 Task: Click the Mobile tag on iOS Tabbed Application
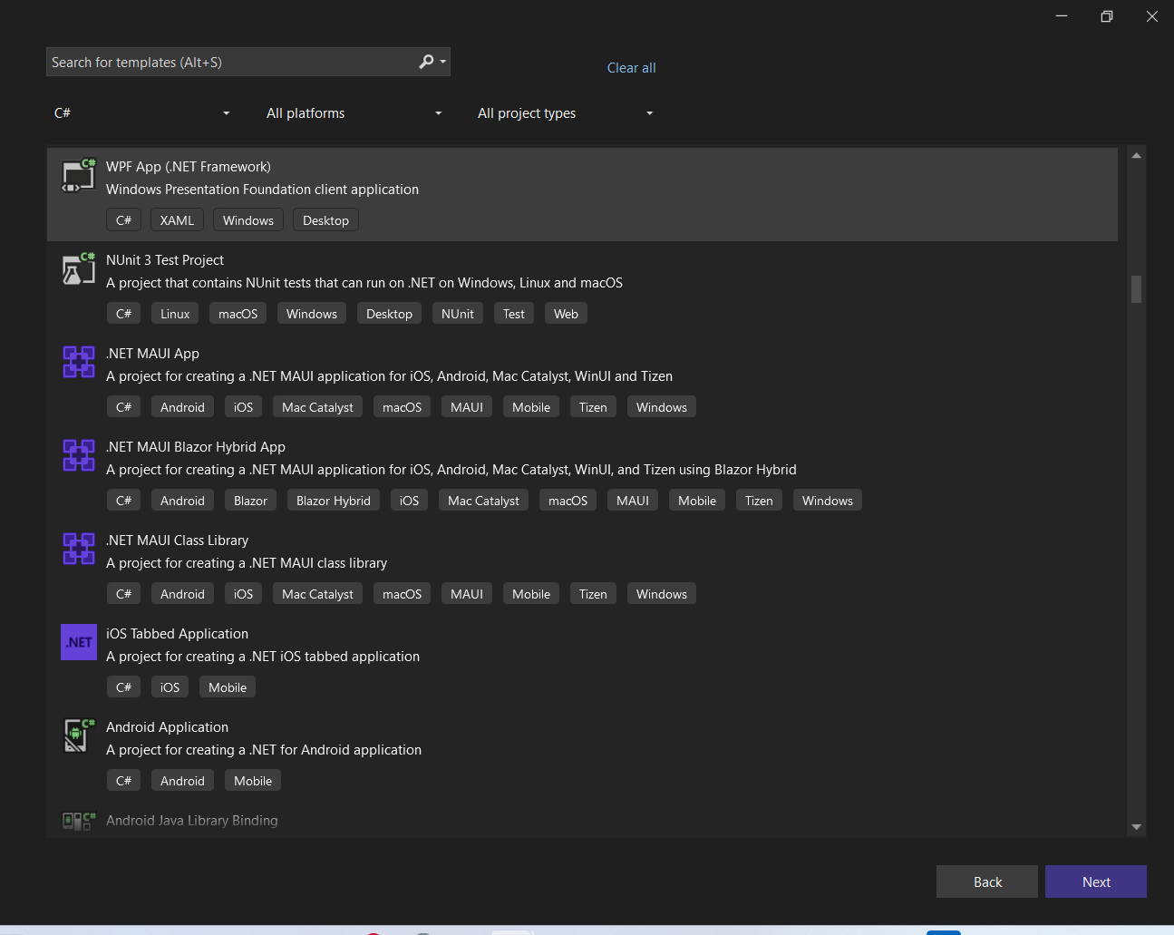tap(228, 687)
